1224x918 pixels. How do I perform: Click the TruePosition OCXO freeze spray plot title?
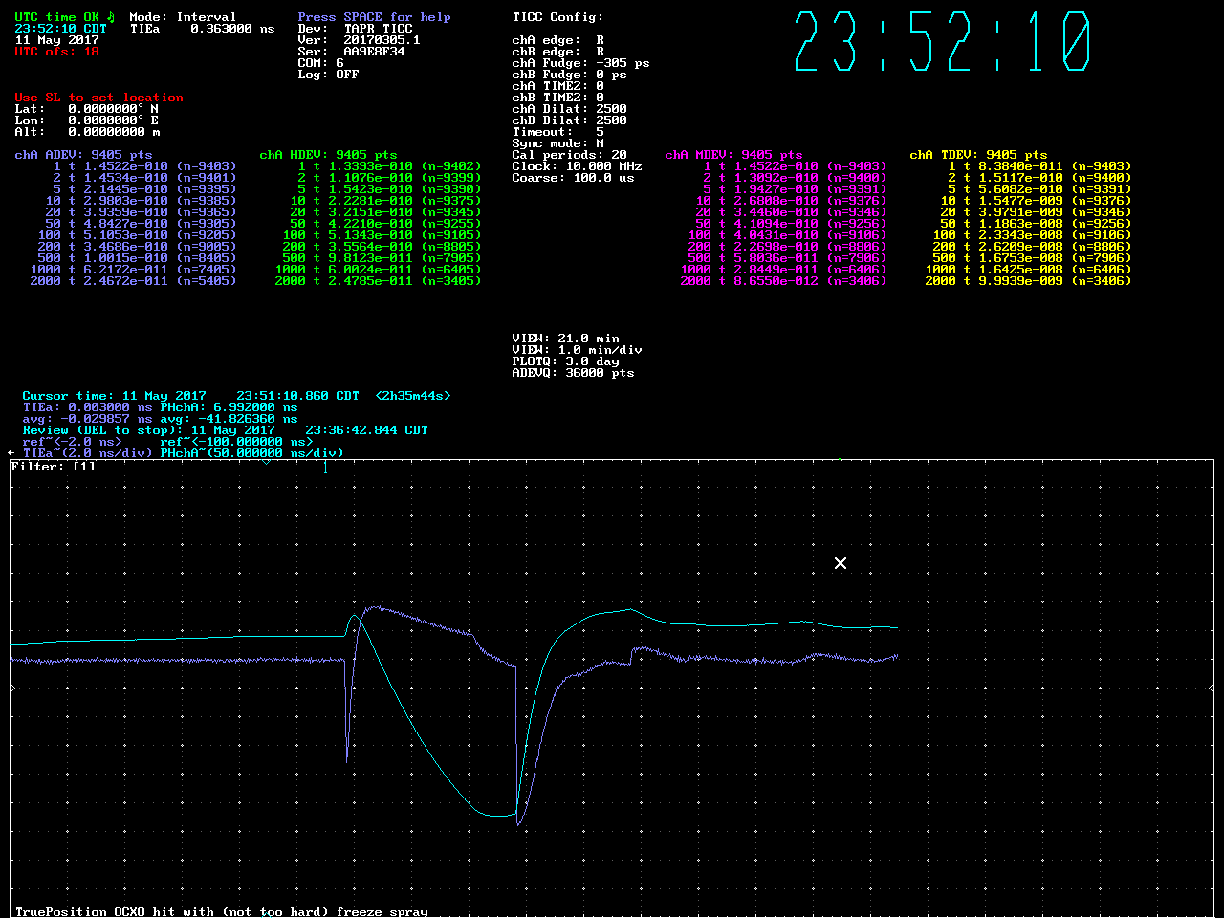(222, 912)
